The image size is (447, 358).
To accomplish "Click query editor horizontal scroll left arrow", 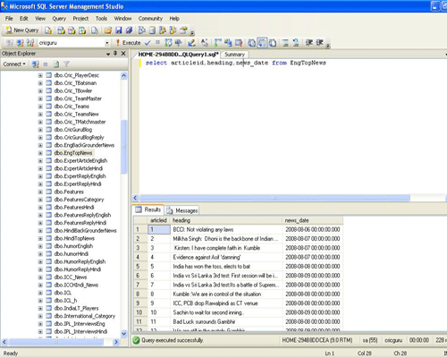I will tap(136, 198).
